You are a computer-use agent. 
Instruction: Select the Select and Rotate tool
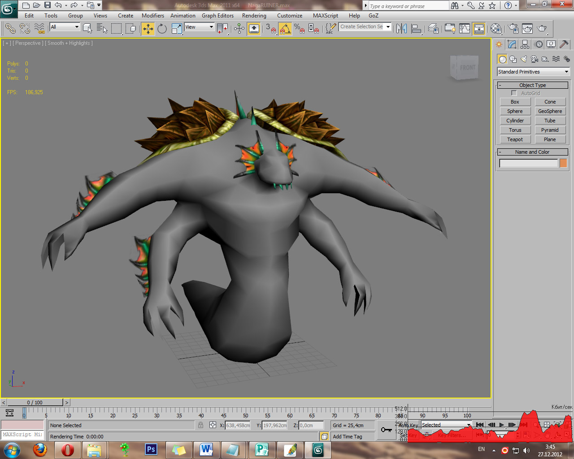coord(162,29)
